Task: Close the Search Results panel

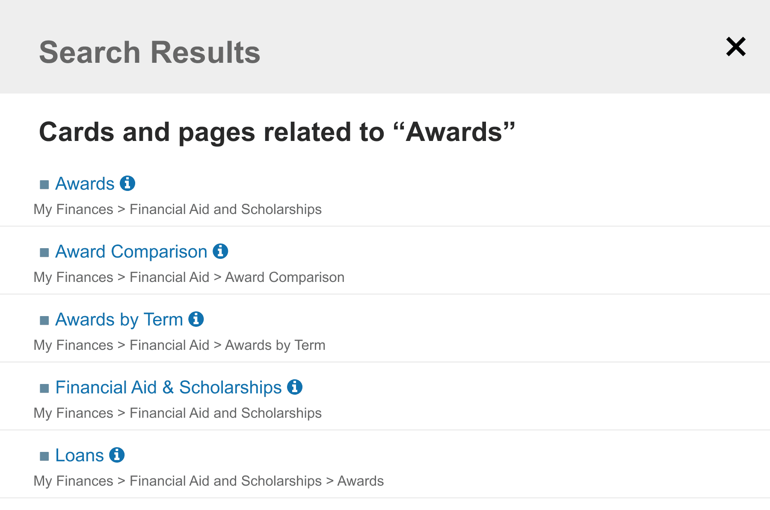Action: tap(736, 47)
